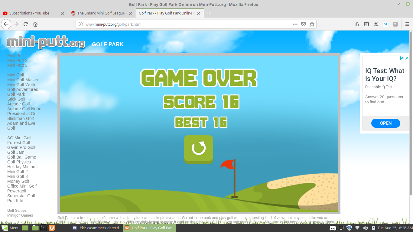Open Firefox Library icon

coord(357,24)
